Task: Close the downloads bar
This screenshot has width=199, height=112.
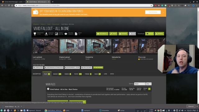Action: tap(197, 106)
